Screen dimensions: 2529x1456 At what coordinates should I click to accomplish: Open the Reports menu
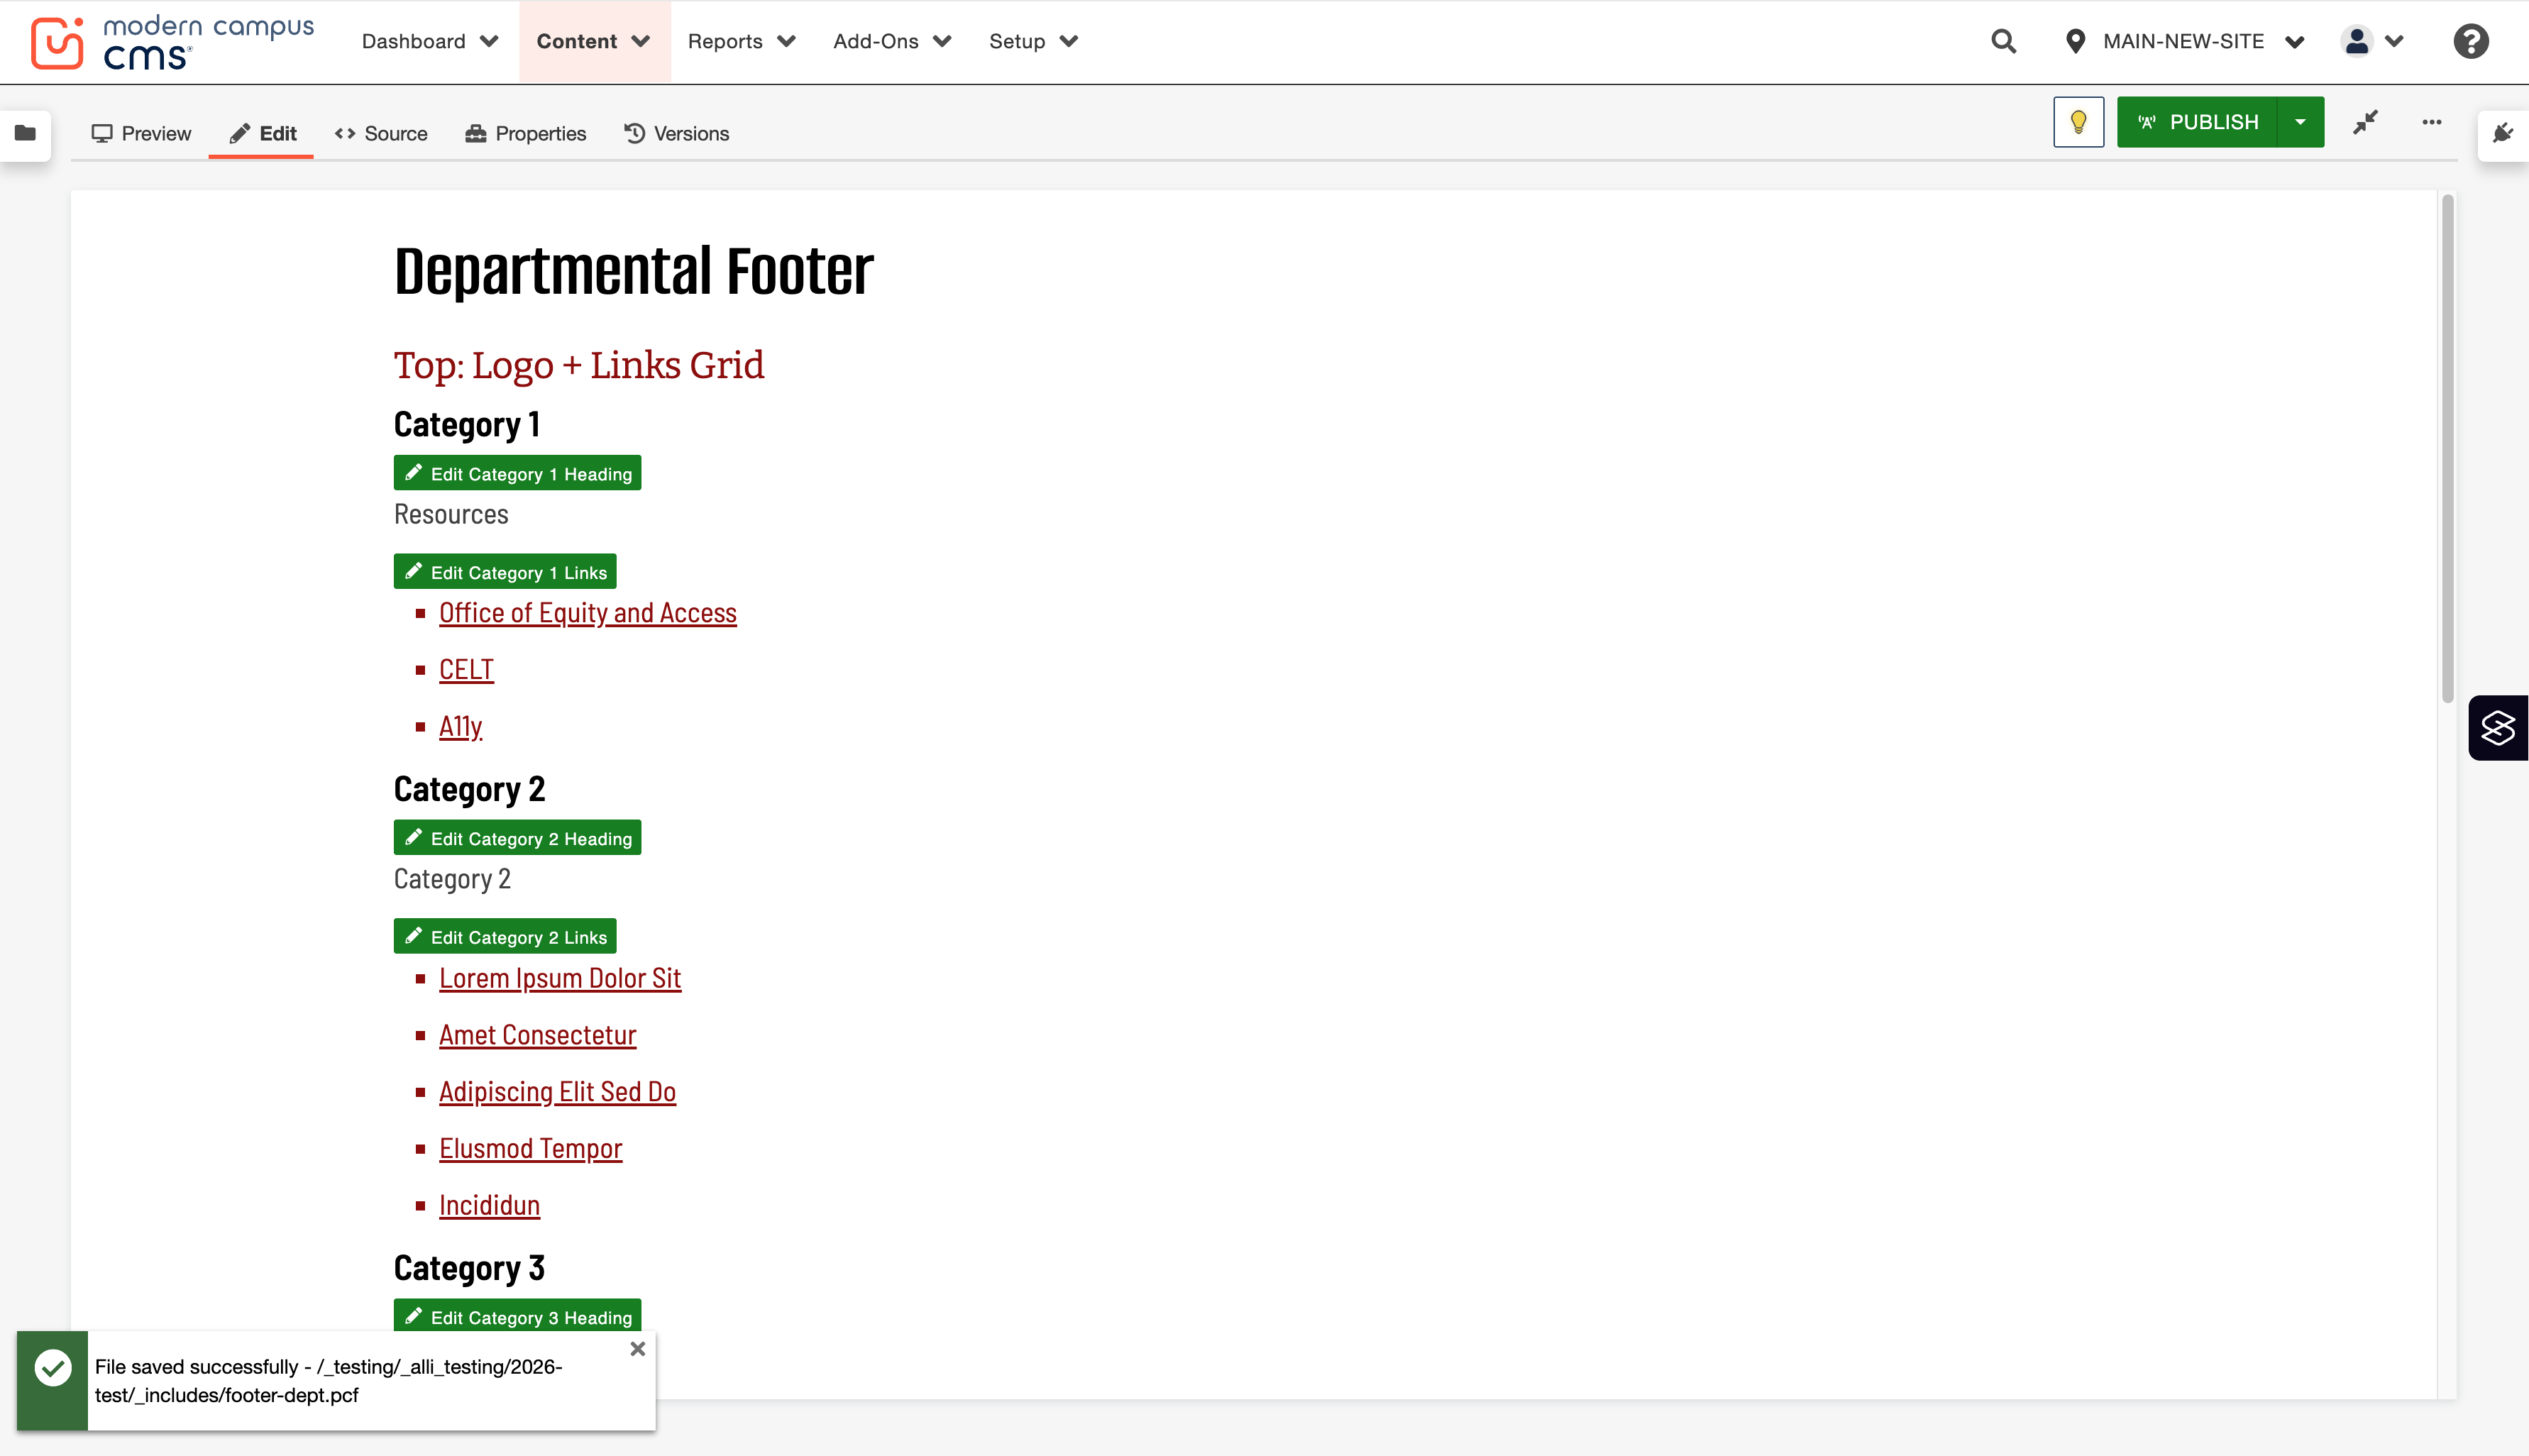(741, 41)
